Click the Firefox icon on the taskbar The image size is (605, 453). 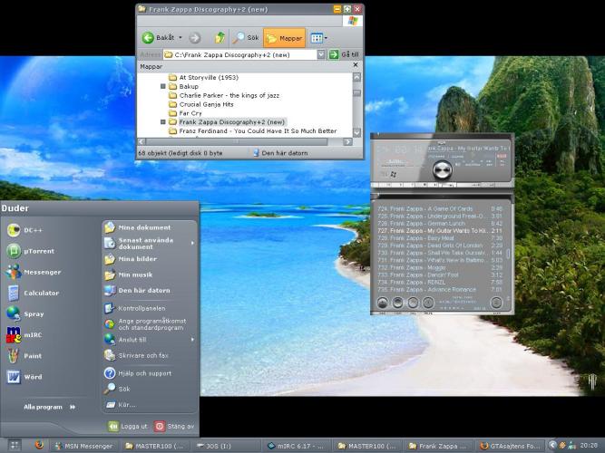coord(39,446)
